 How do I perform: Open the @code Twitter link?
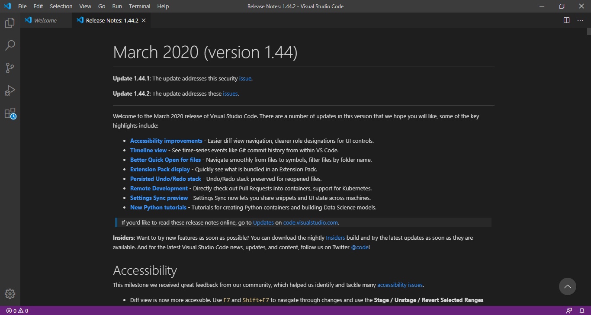(x=360, y=247)
